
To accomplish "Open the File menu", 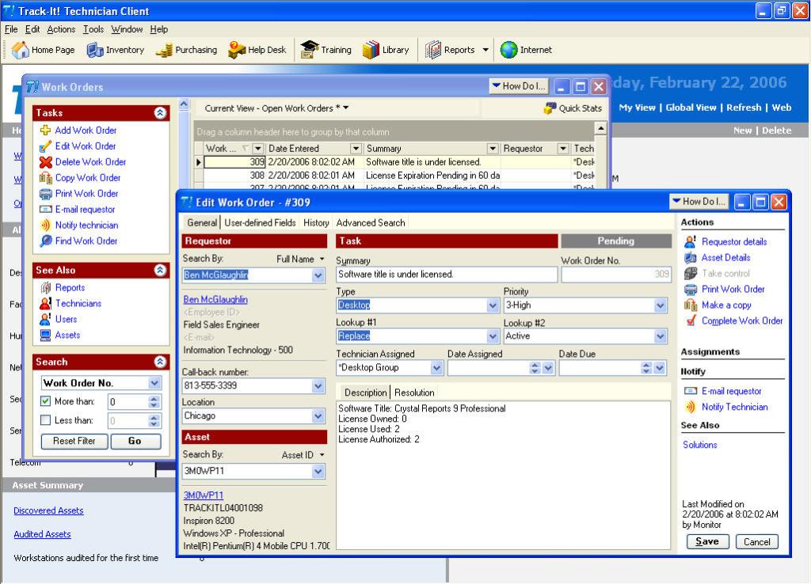I will coord(11,29).
